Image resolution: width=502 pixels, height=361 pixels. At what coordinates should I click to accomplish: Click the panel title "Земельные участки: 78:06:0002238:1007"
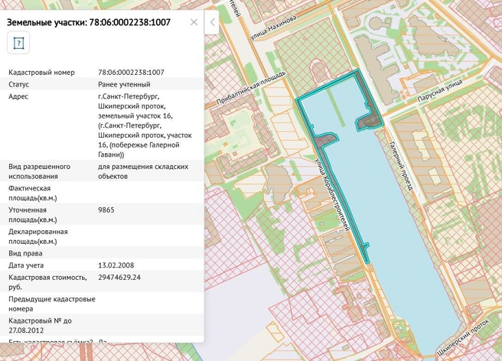coord(89,22)
